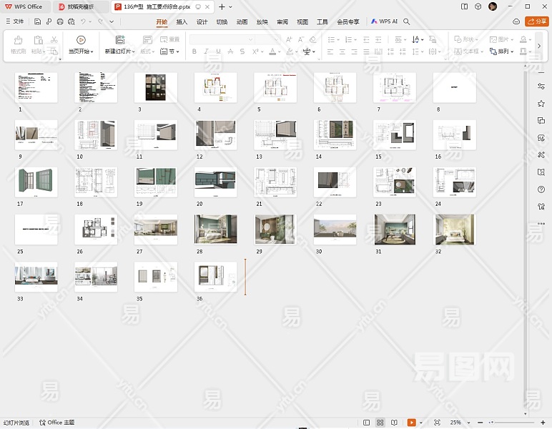Click the orange 分享 share button
This screenshot has width=552, height=429.
pyautogui.click(x=537, y=22)
